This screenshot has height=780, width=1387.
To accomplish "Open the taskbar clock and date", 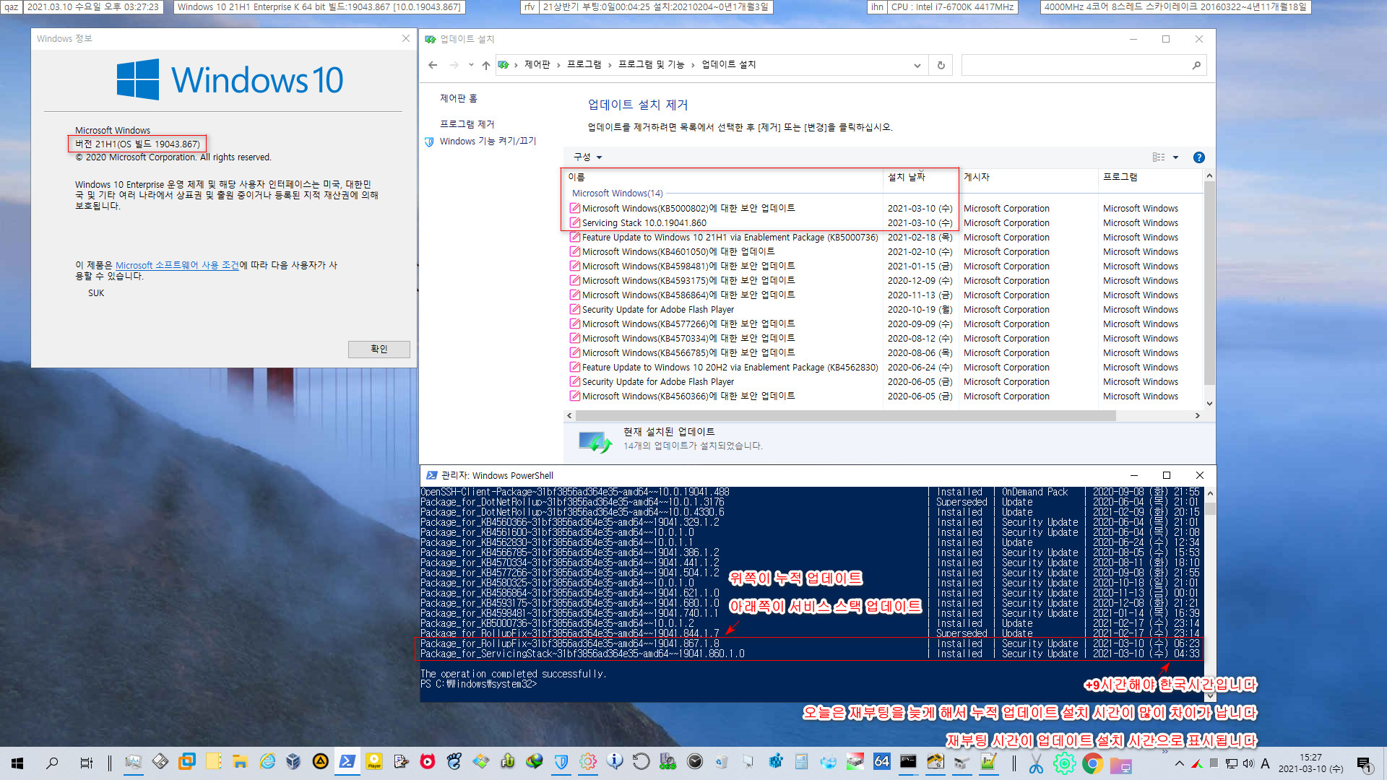I will coord(1310,763).
